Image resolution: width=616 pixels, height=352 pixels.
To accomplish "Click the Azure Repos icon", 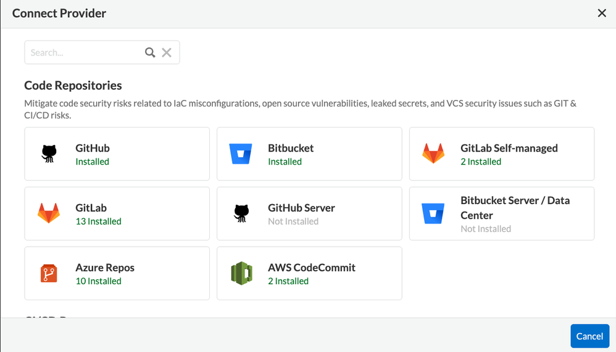I will 49,273.
